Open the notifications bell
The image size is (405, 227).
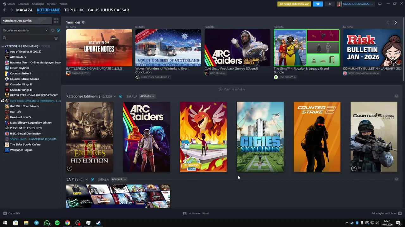330,4
